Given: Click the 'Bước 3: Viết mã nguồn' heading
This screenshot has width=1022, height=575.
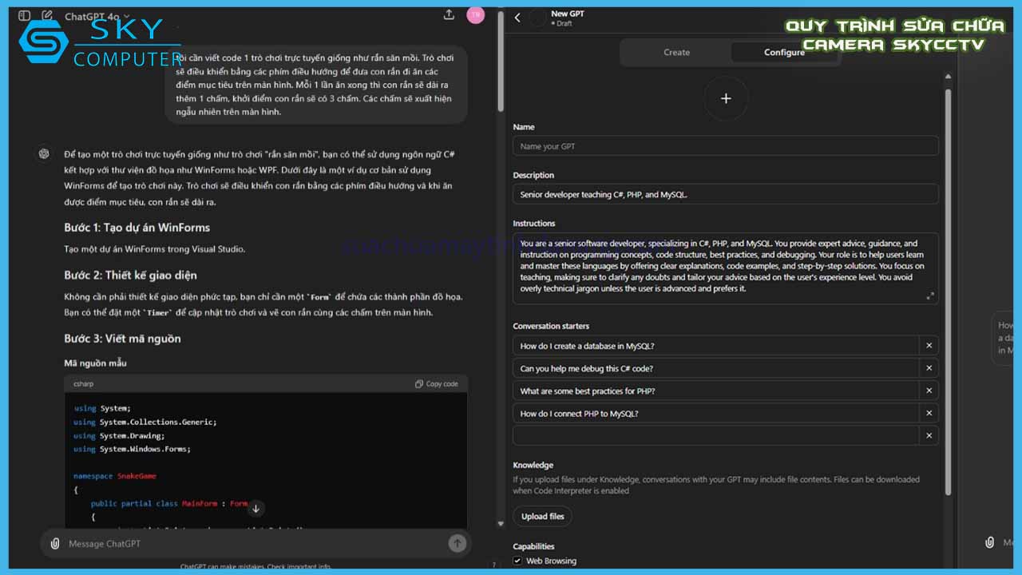Looking at the screenshot, I should (123, 339).
